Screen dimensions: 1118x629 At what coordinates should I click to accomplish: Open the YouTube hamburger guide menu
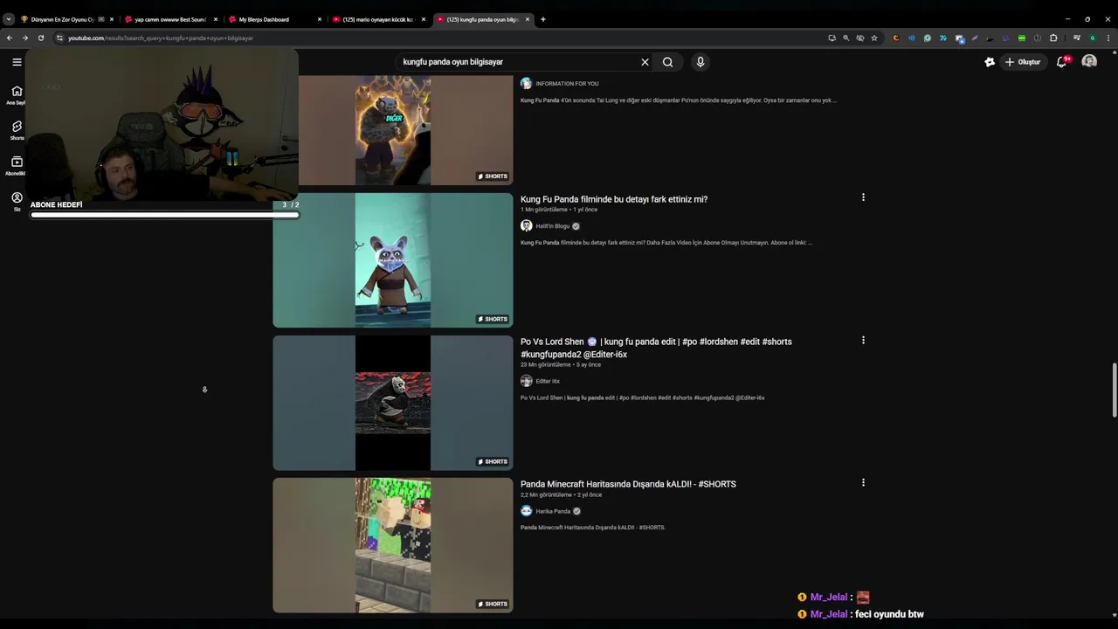[17, 62]
